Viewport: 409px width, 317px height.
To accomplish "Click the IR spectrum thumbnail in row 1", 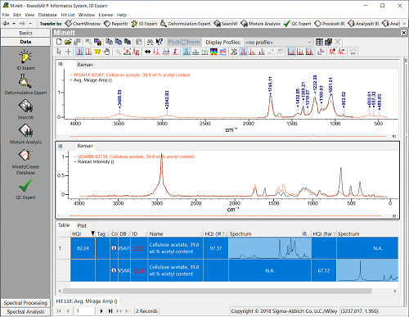I will 270,248.
